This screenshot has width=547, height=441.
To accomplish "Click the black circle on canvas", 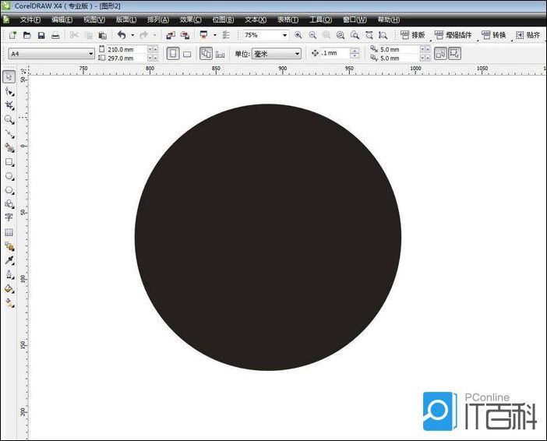I will 268,237.
